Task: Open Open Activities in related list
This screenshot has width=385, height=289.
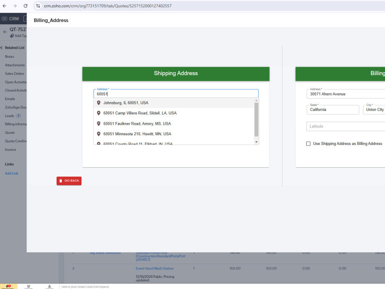Action: pos(16,82)
